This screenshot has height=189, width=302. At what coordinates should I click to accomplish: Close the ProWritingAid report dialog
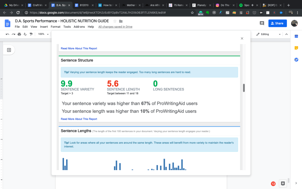click(242, 38)
